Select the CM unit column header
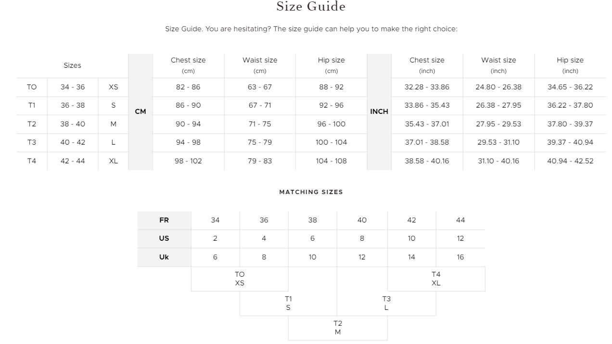 [x=140, y=111]
